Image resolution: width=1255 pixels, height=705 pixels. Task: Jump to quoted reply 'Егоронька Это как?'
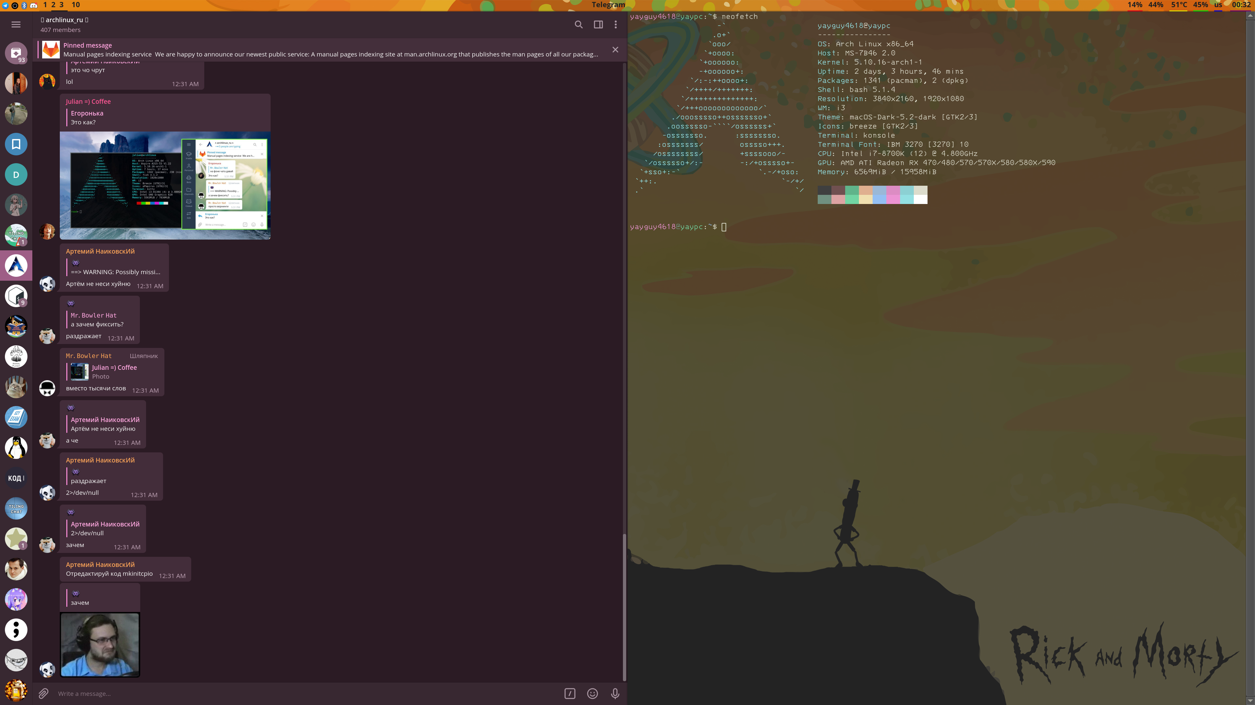(x=87, y=118)
